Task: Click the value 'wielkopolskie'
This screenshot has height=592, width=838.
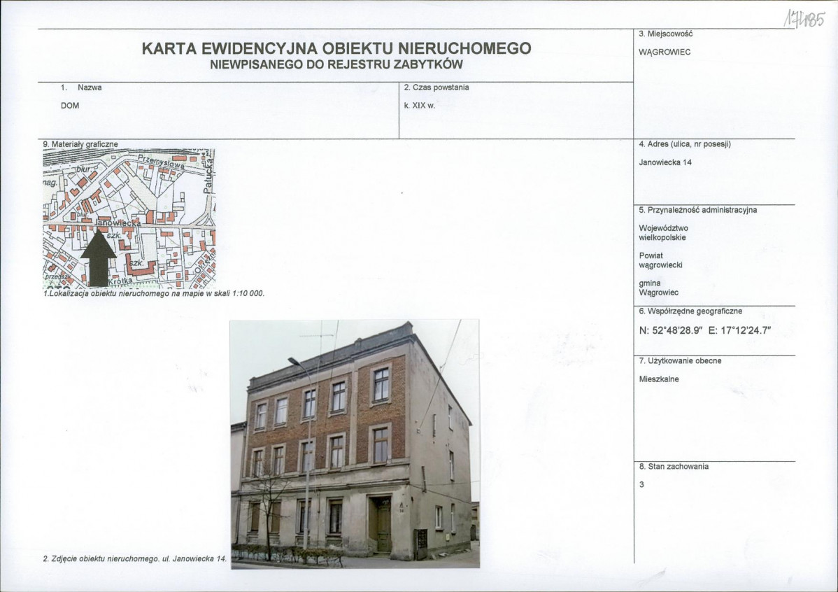Action: click(x=662, y=237)
